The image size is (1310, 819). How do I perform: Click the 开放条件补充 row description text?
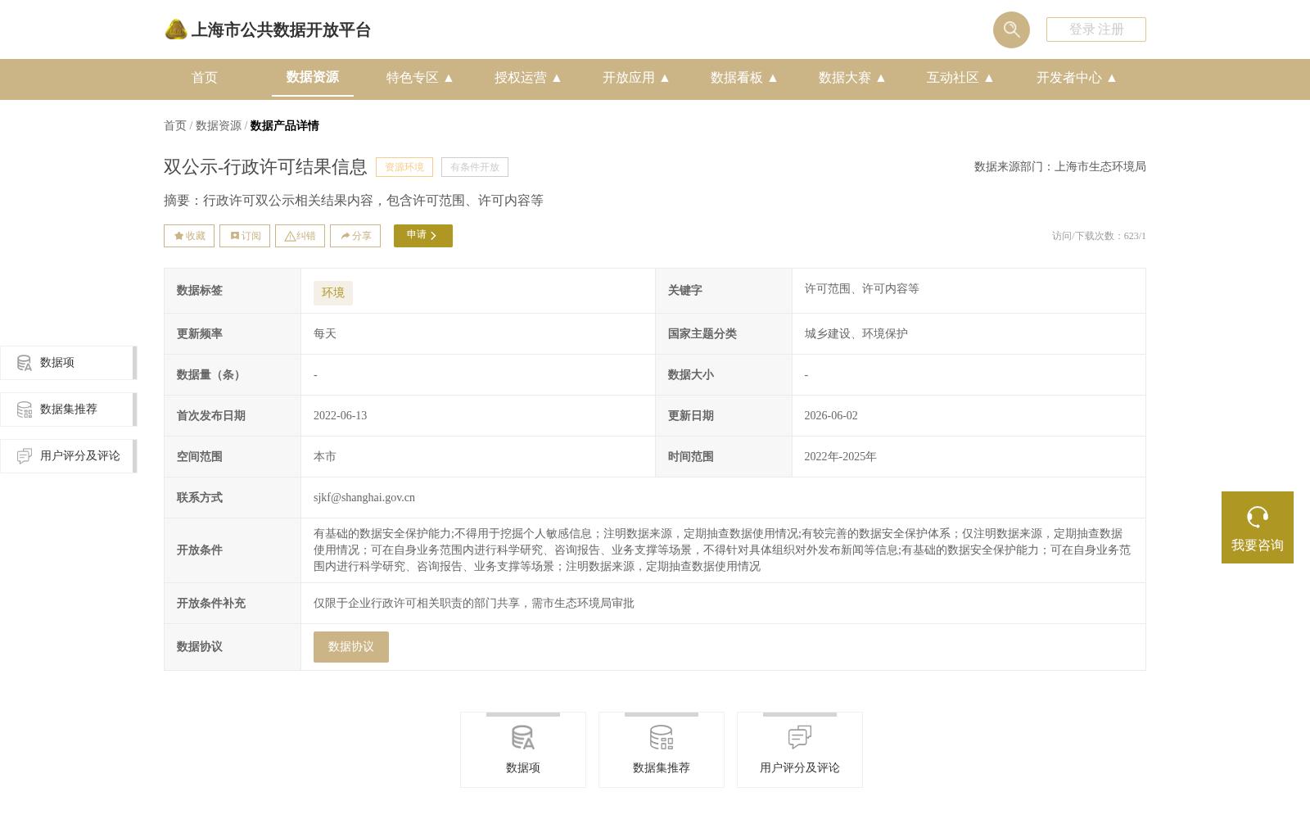click(x=474, y=603)
